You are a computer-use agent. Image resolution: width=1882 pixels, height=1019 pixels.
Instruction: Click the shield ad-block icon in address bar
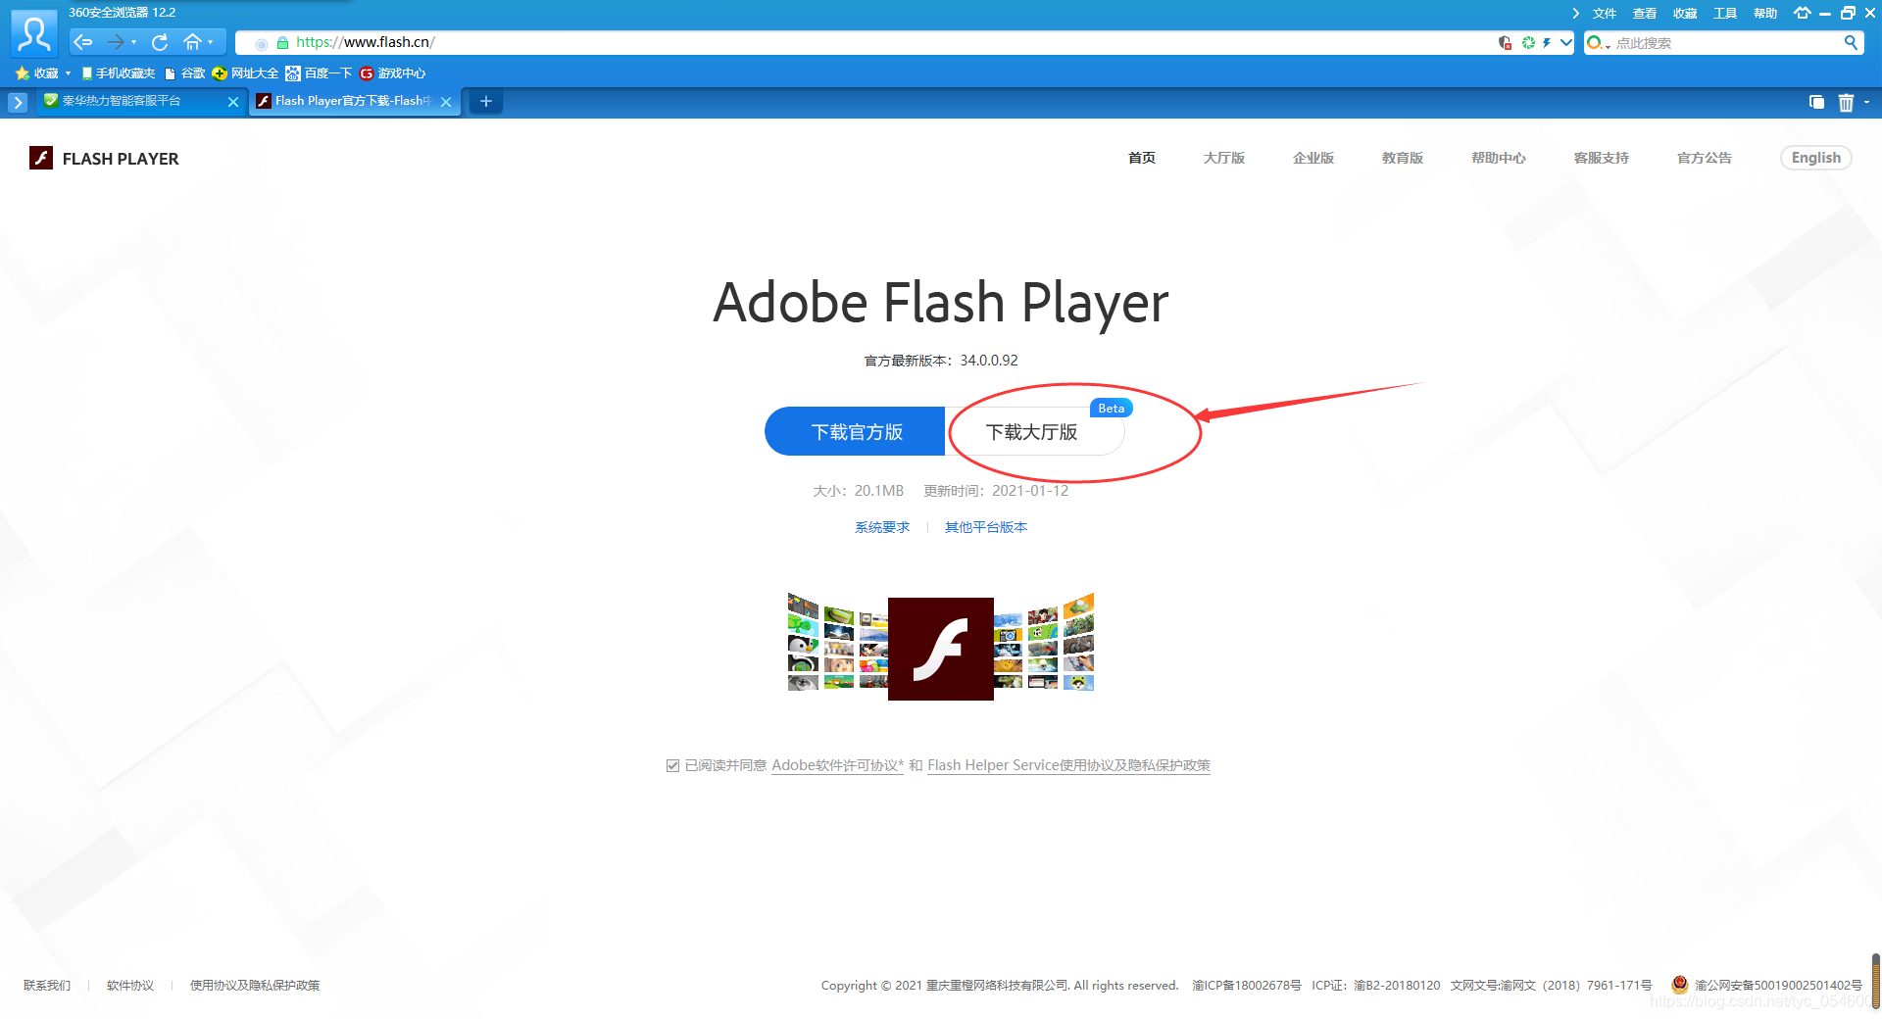1506,43
